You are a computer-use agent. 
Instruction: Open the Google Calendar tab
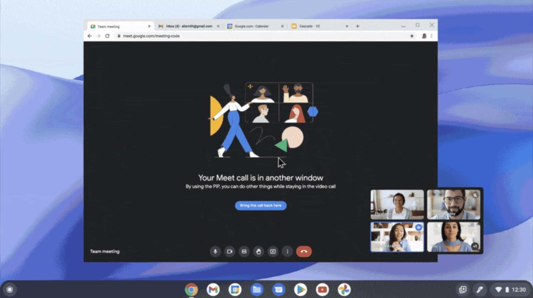253,26
